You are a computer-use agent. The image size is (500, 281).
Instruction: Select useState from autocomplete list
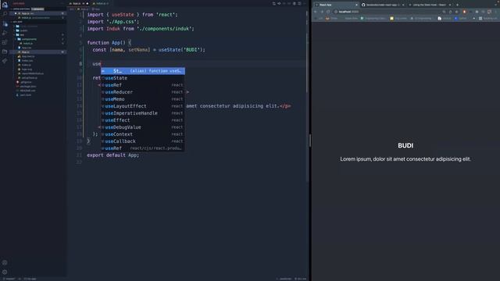click(143, 78)
